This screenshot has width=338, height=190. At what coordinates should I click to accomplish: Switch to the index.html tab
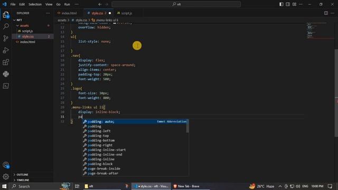point(69,13)
